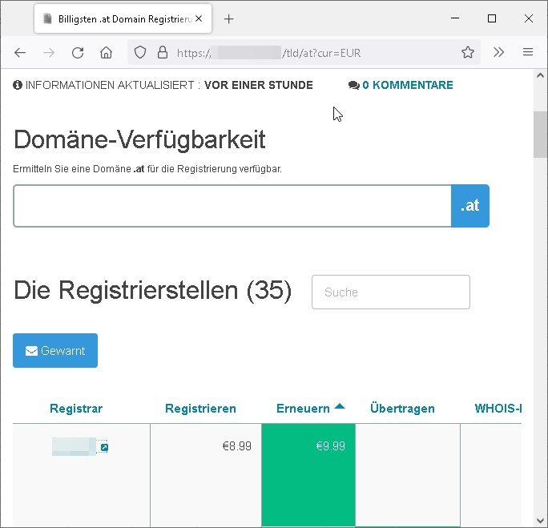Click the Suche registrar filter field
Viewport: 548px width, 528px height.
coord(390,292)
